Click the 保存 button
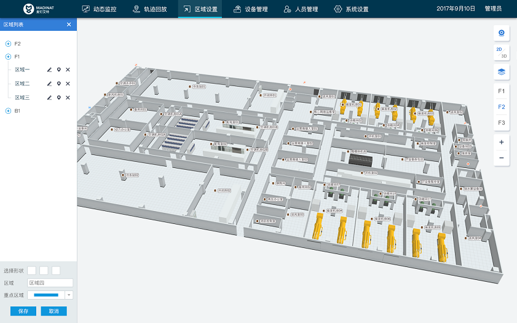Viewport: 517px width, 323px height. pyautogui.click(x=23, y=311)
